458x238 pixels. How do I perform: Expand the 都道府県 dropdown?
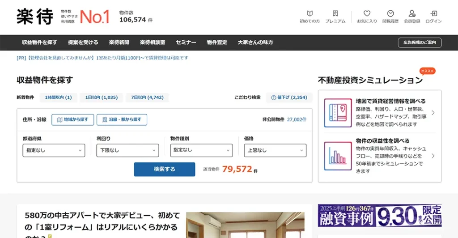(x=54, y=150)
